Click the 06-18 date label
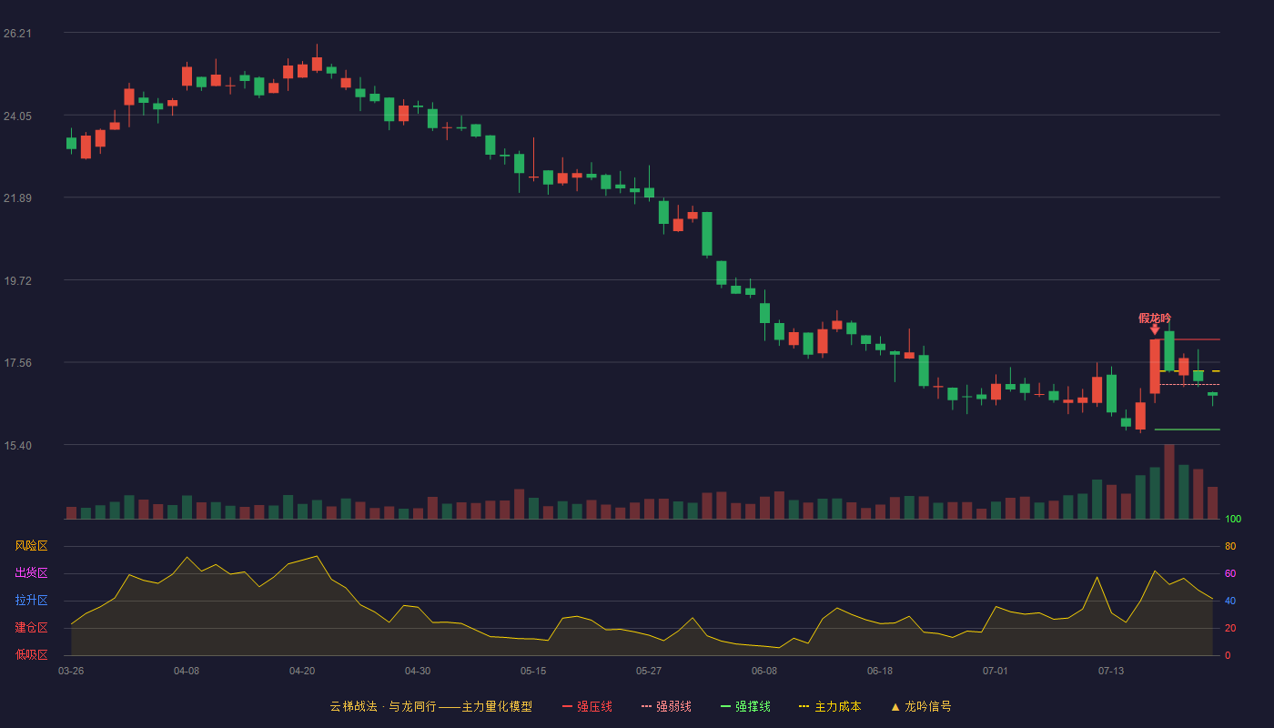Image resolution: width=1274 pixels, height=728 pixels. (x=880, y=671)
